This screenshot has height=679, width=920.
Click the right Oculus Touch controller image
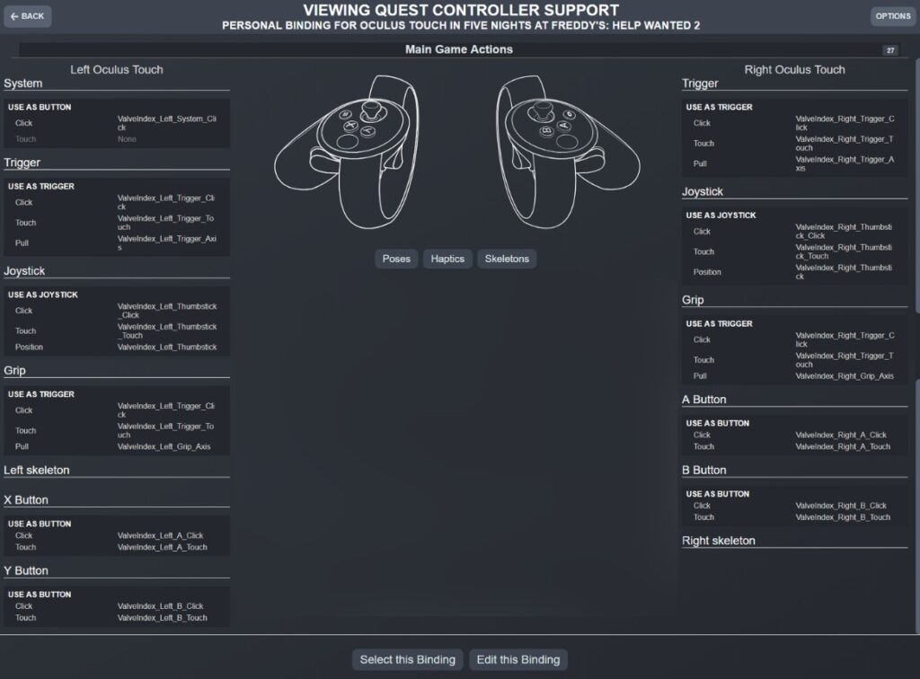point(568,152)
